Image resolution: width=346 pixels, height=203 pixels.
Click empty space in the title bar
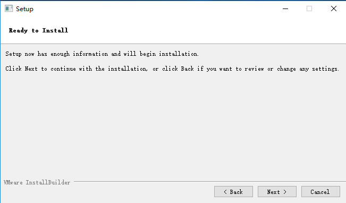point(155,9)
